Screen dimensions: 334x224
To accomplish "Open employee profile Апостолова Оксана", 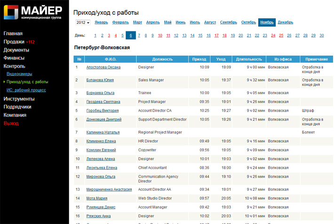I will [x=103, y=67].
